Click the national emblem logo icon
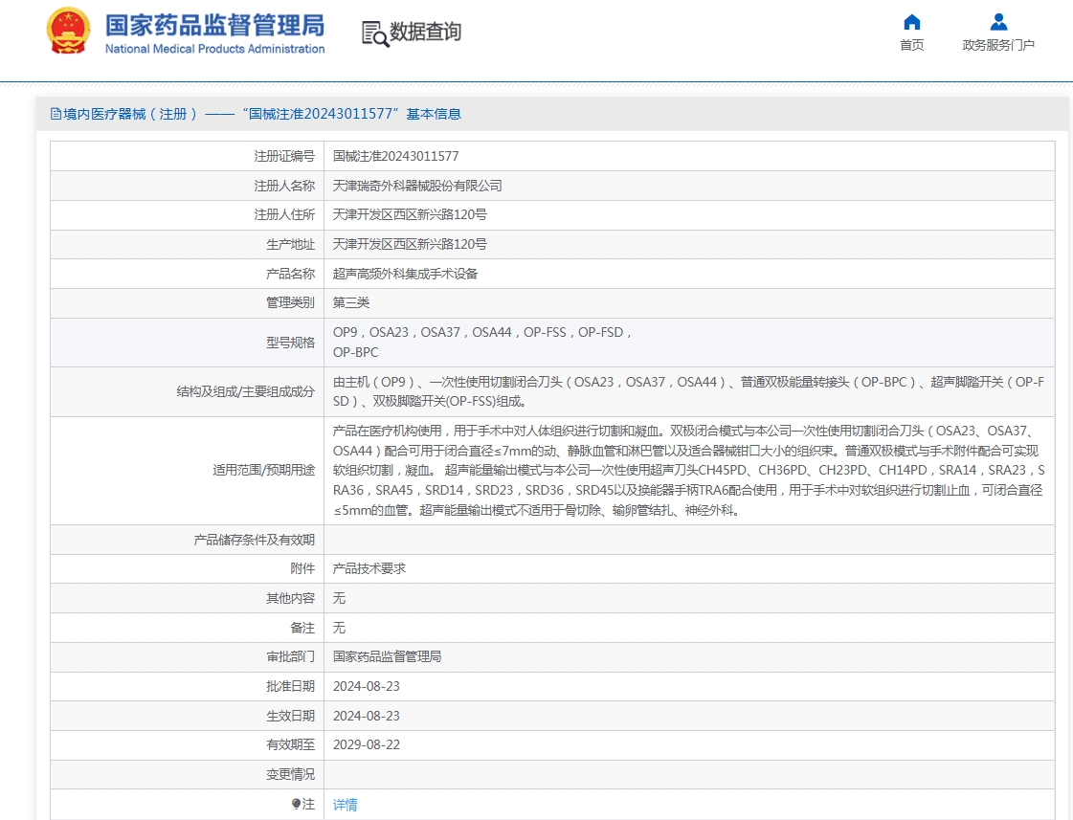Screen dimensions: 1073x820 pyautogui.click(x=68, y=31)
